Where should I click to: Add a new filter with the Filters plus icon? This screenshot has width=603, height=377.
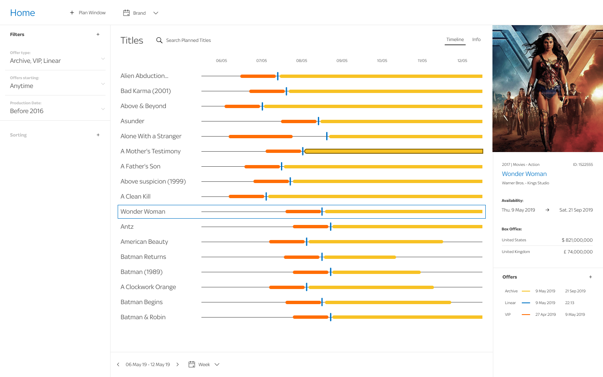(x=98, y=34)
